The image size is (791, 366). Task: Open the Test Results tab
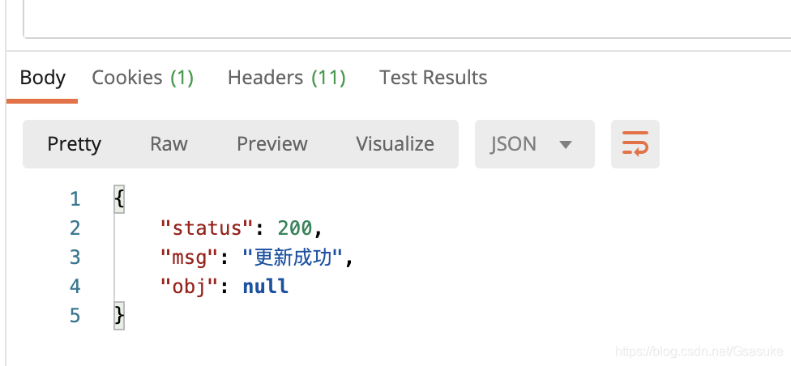click(434, 78)
